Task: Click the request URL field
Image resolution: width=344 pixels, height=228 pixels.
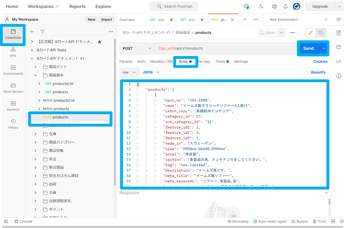Action: click(x=225, y=48)
